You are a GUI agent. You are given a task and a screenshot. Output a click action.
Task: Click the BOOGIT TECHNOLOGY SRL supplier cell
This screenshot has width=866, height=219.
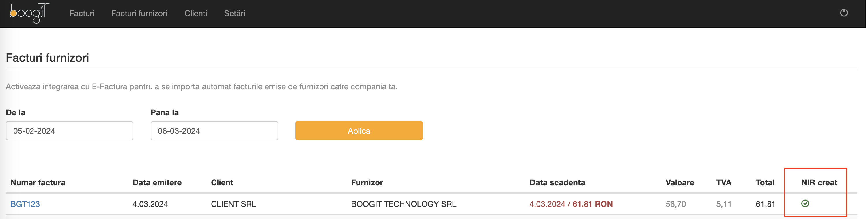pyautogui.click(x=404, y=204)
